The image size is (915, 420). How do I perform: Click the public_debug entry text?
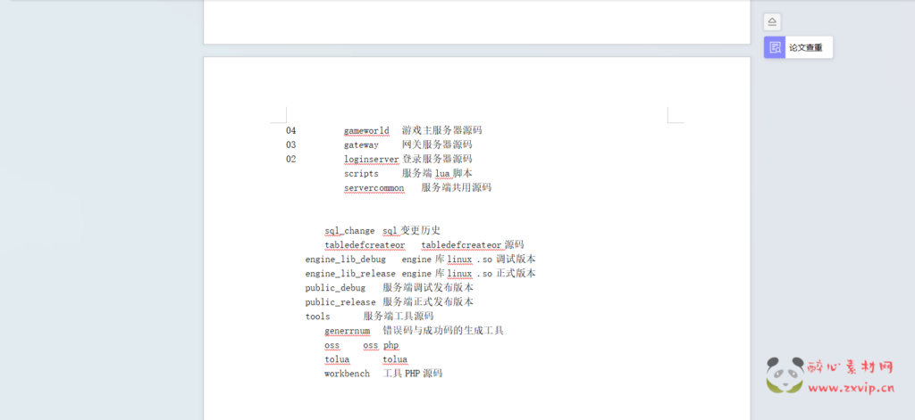[335, 287]
